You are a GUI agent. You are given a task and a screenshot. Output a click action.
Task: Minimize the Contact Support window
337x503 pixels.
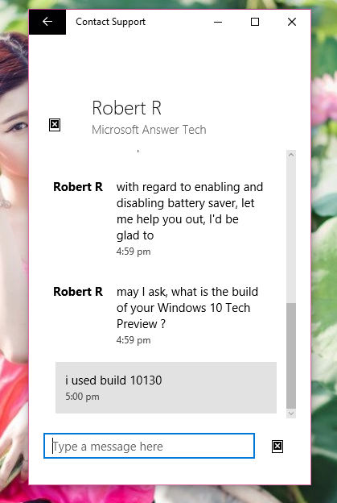pyautogui.click(x=218, y=22)
